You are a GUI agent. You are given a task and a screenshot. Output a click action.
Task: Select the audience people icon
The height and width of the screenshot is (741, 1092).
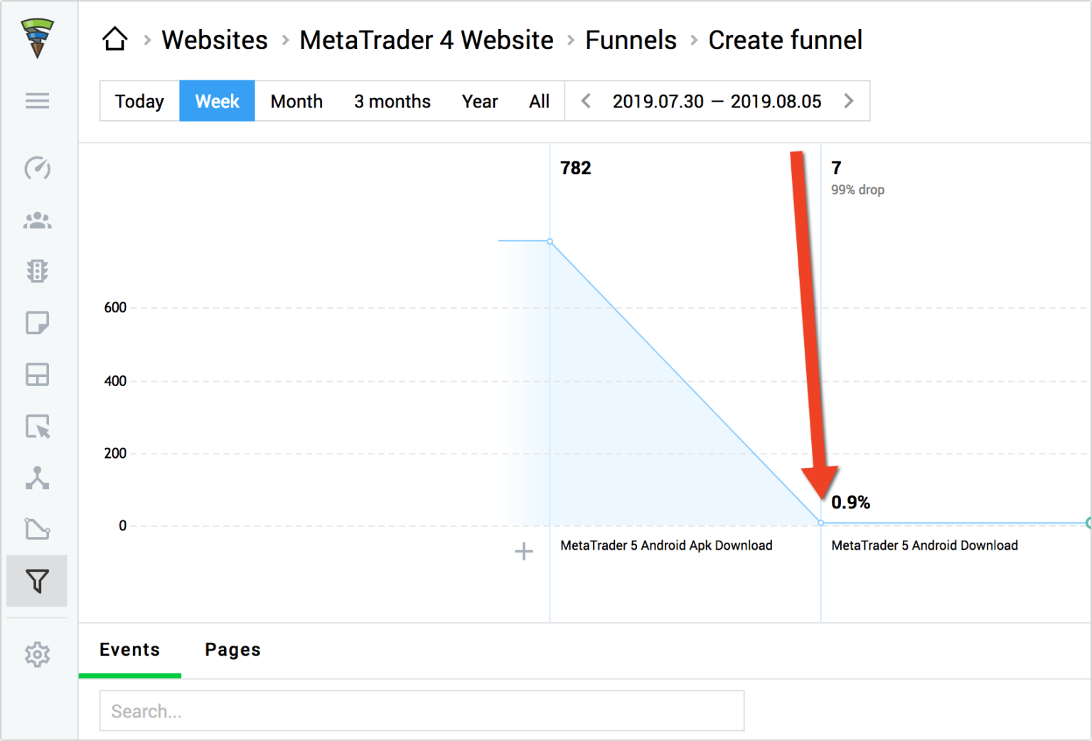pyautogui.click(x=37, y=220)
